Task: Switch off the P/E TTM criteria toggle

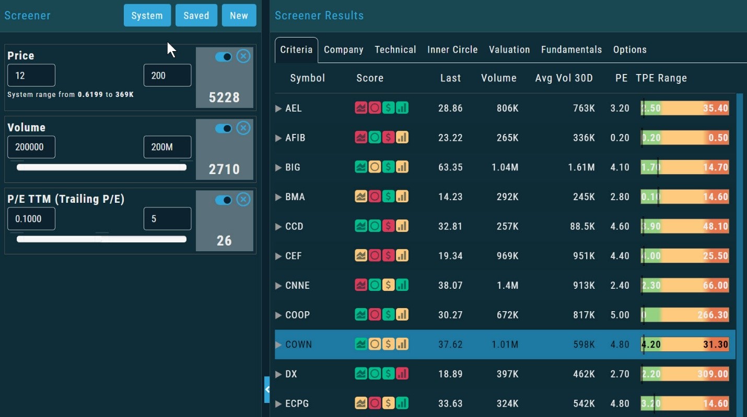Action: [224, 200]
